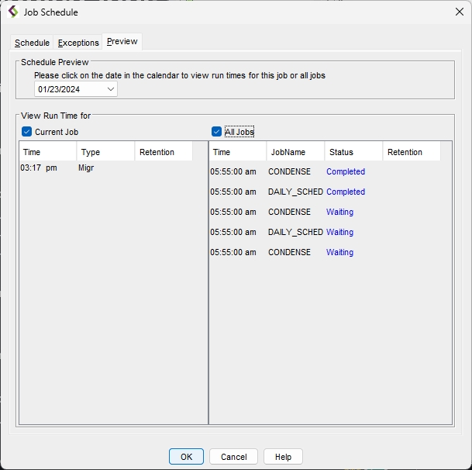Click the Waiting status of DAILY_SCHED job
Viewport: 472px width, 470px height.
(x=339, y=232)
